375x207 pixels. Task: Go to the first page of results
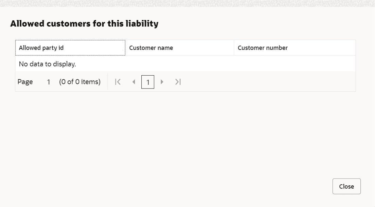(118, 82)
